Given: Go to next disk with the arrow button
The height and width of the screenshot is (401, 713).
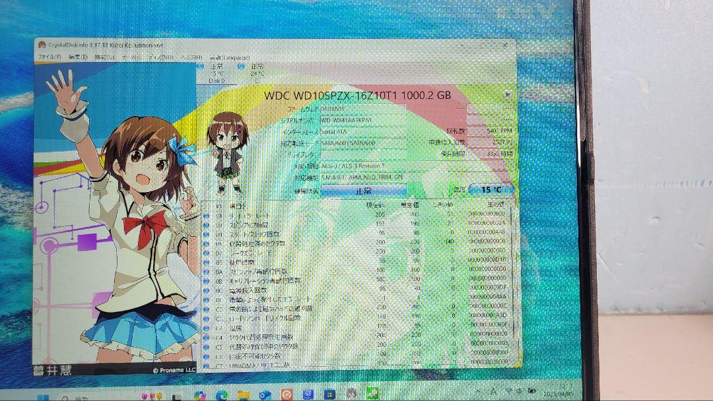Looking at the screenshot, I should (x=508, y=94).
